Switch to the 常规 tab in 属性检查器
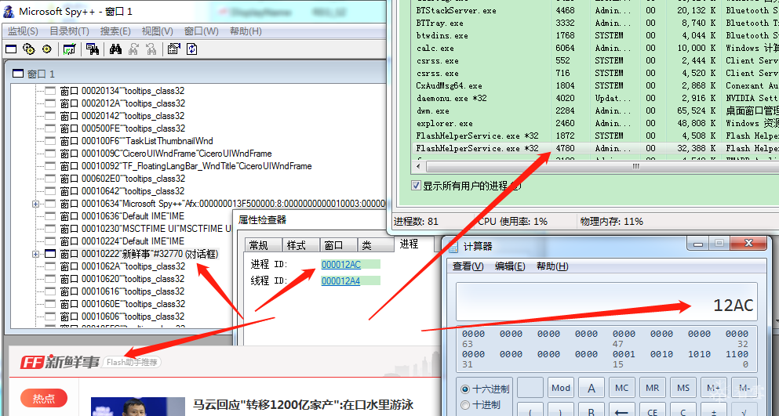Screen dimensions: 779x416 pyautogui.click(x=264, y=245)
